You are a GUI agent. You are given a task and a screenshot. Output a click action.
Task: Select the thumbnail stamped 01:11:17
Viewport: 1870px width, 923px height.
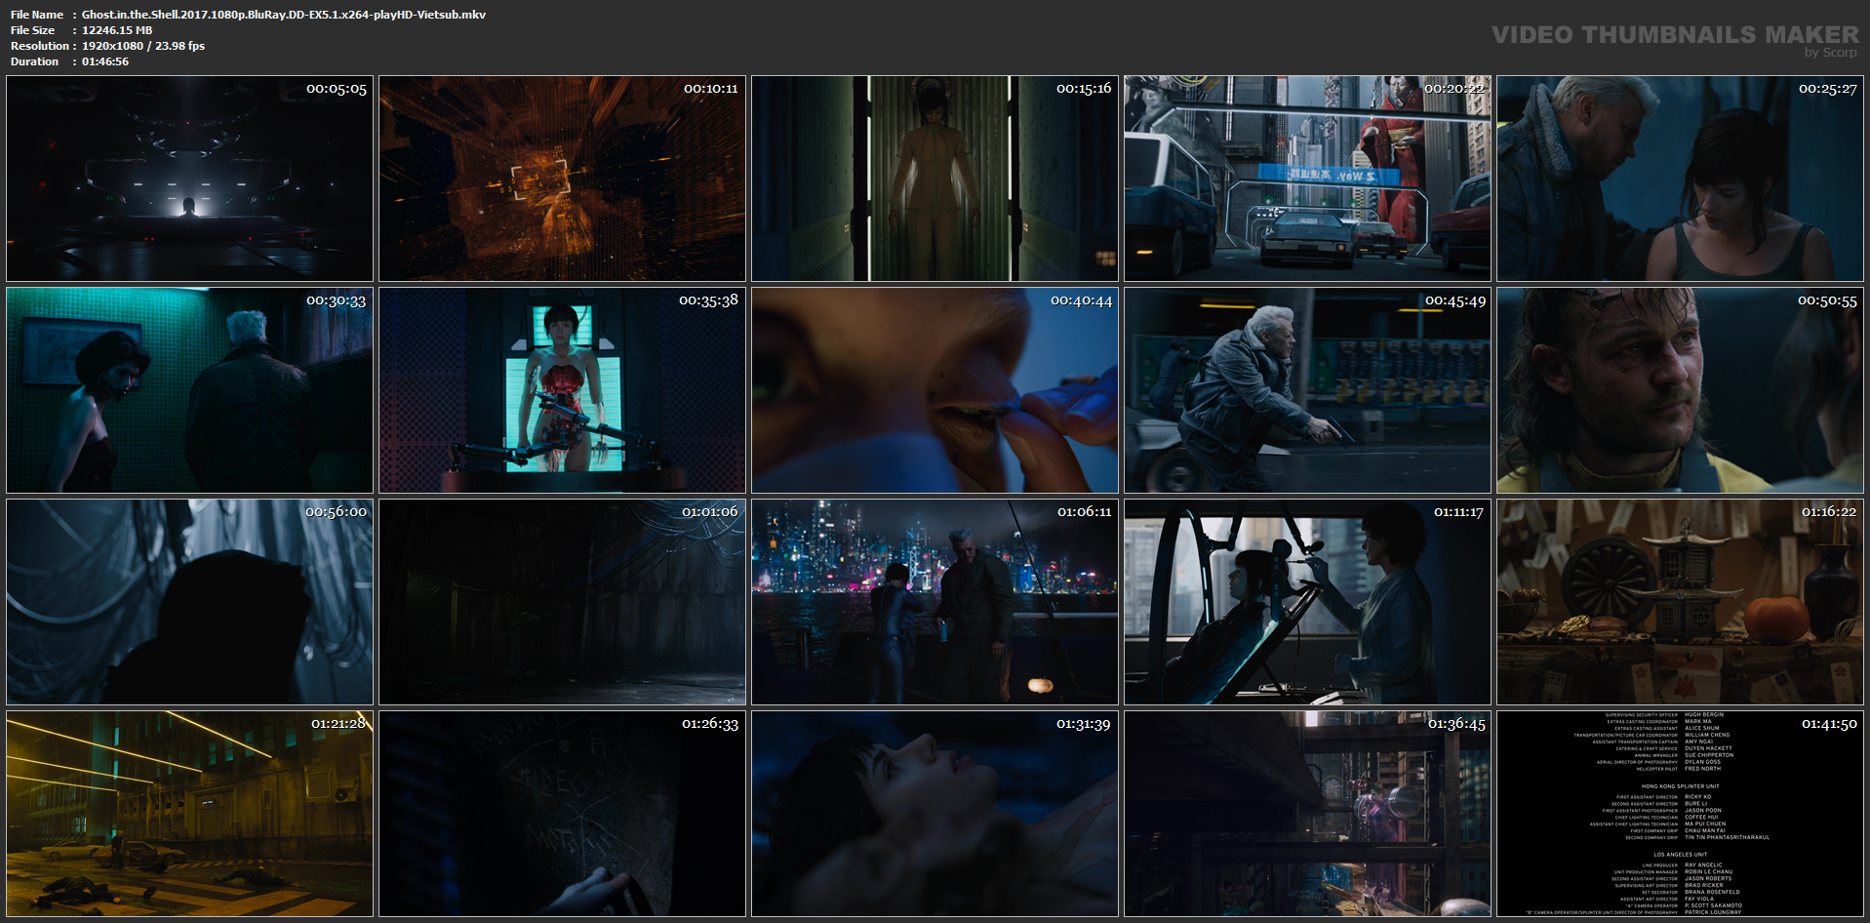pos(1307,602)
